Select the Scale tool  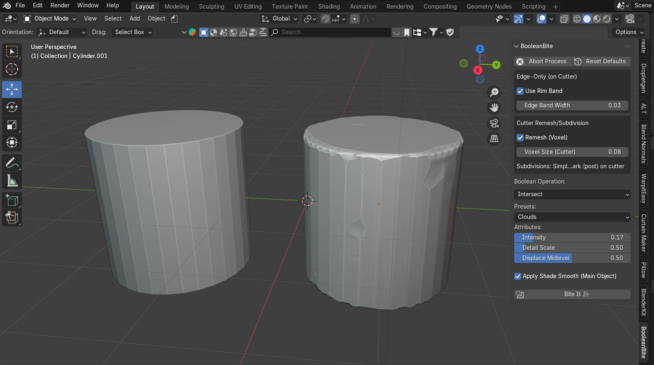pos(12,125)
